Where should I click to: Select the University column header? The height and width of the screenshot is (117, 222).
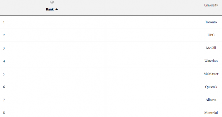pos(211,5)
